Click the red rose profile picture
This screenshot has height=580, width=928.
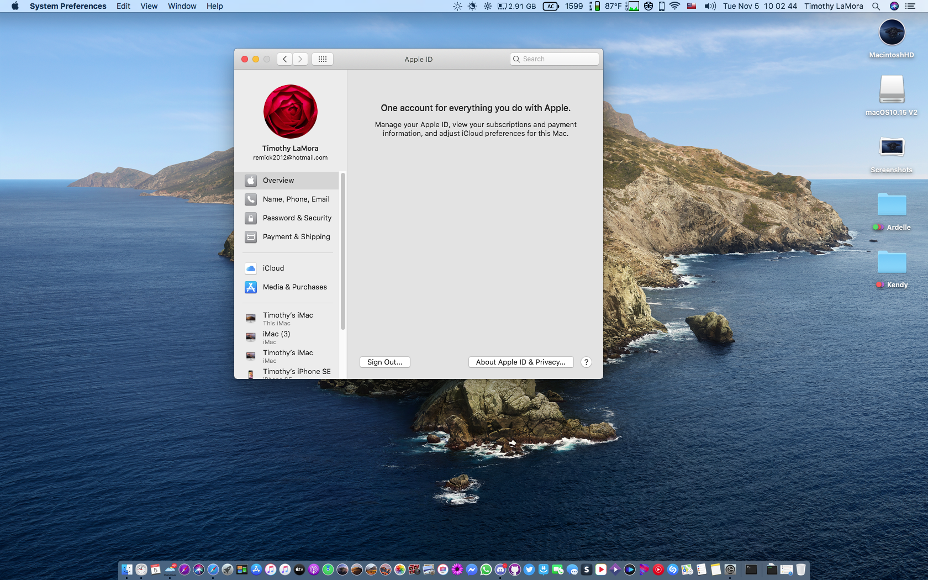point(291,112)
